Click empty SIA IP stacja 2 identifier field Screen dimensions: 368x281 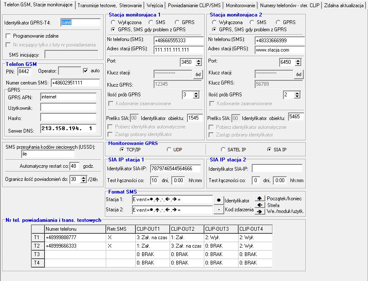277,168
